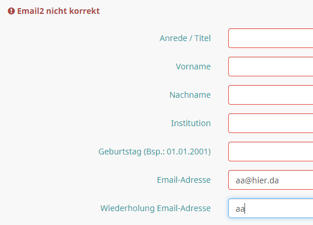Focus the Wiederholung Email-Adresse input field
The height and width of the screenshot is (225, 313).
point(271,208)
